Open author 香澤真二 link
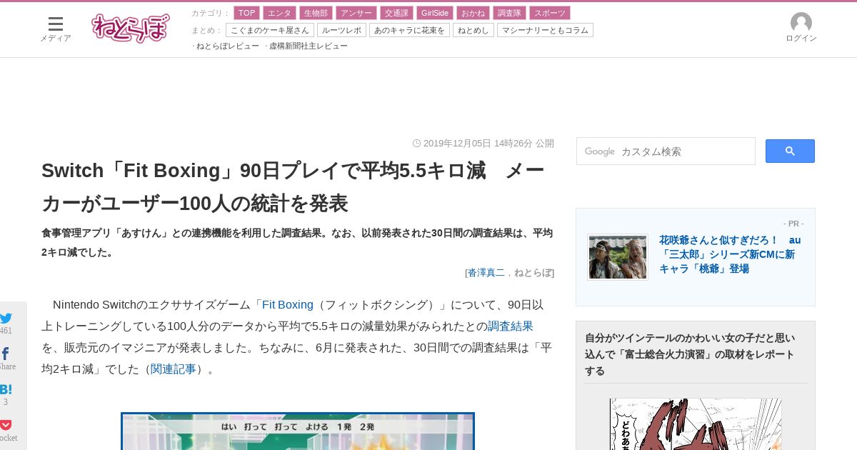Image resolution: width=857 pixels, height=450 pixels. coord(486,272)
